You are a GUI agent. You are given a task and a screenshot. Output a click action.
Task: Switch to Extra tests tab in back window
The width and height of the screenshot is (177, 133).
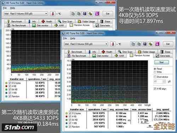click(x=103, y=26)
